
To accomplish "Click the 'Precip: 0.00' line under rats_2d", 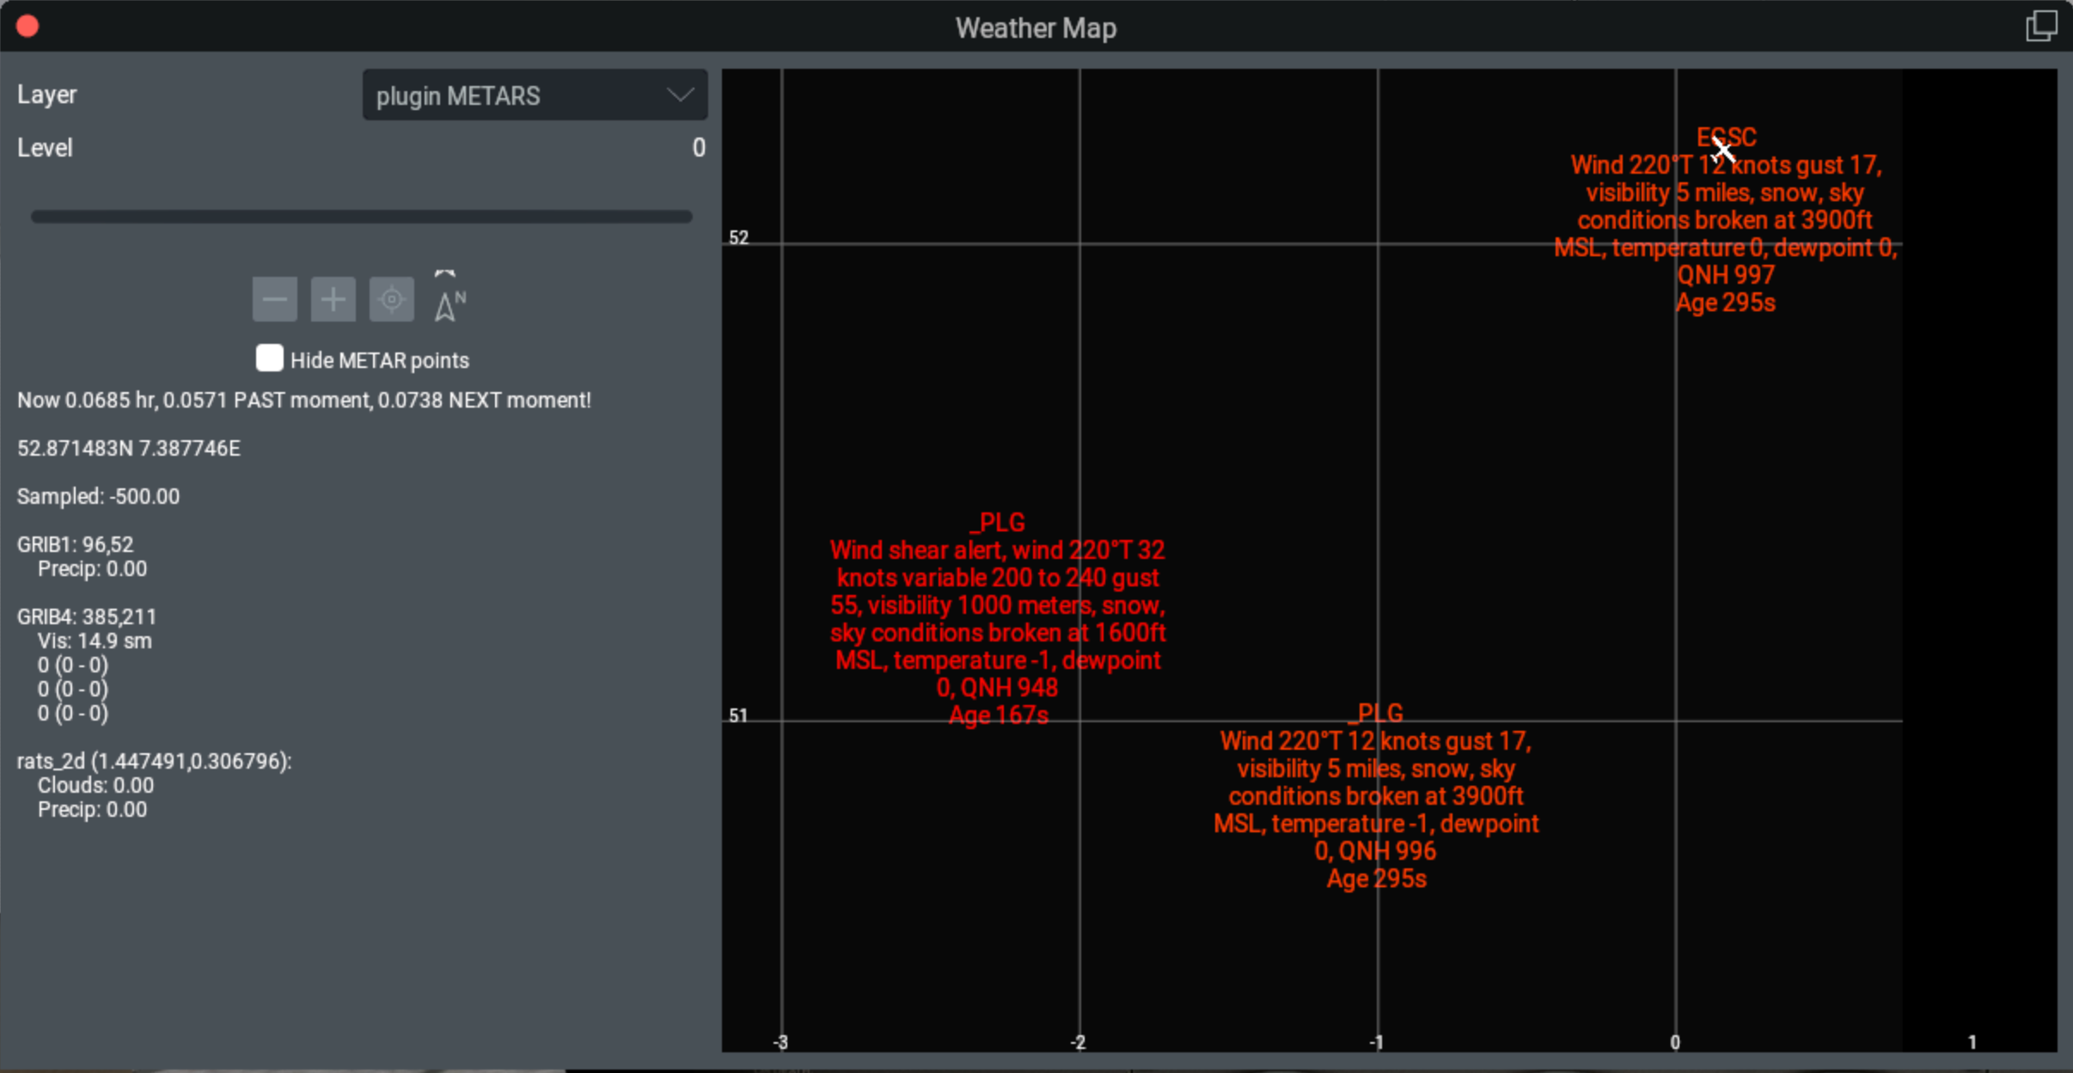I will [92, 809].
